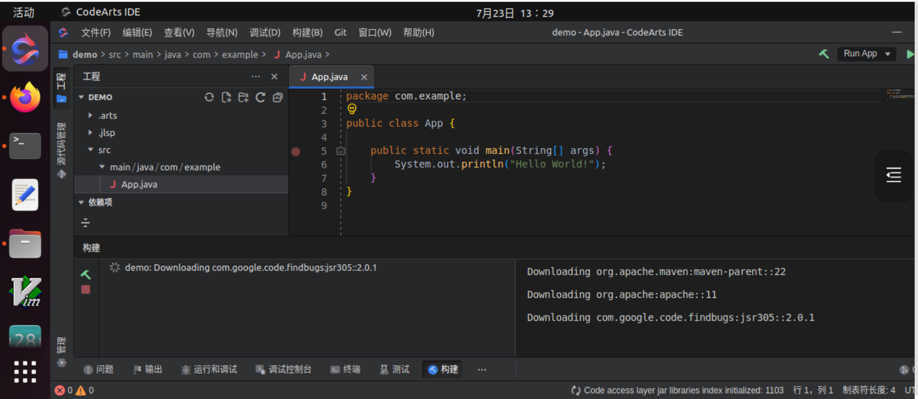Click the 行 1, 列 1 cursor position

click(813, 390)
